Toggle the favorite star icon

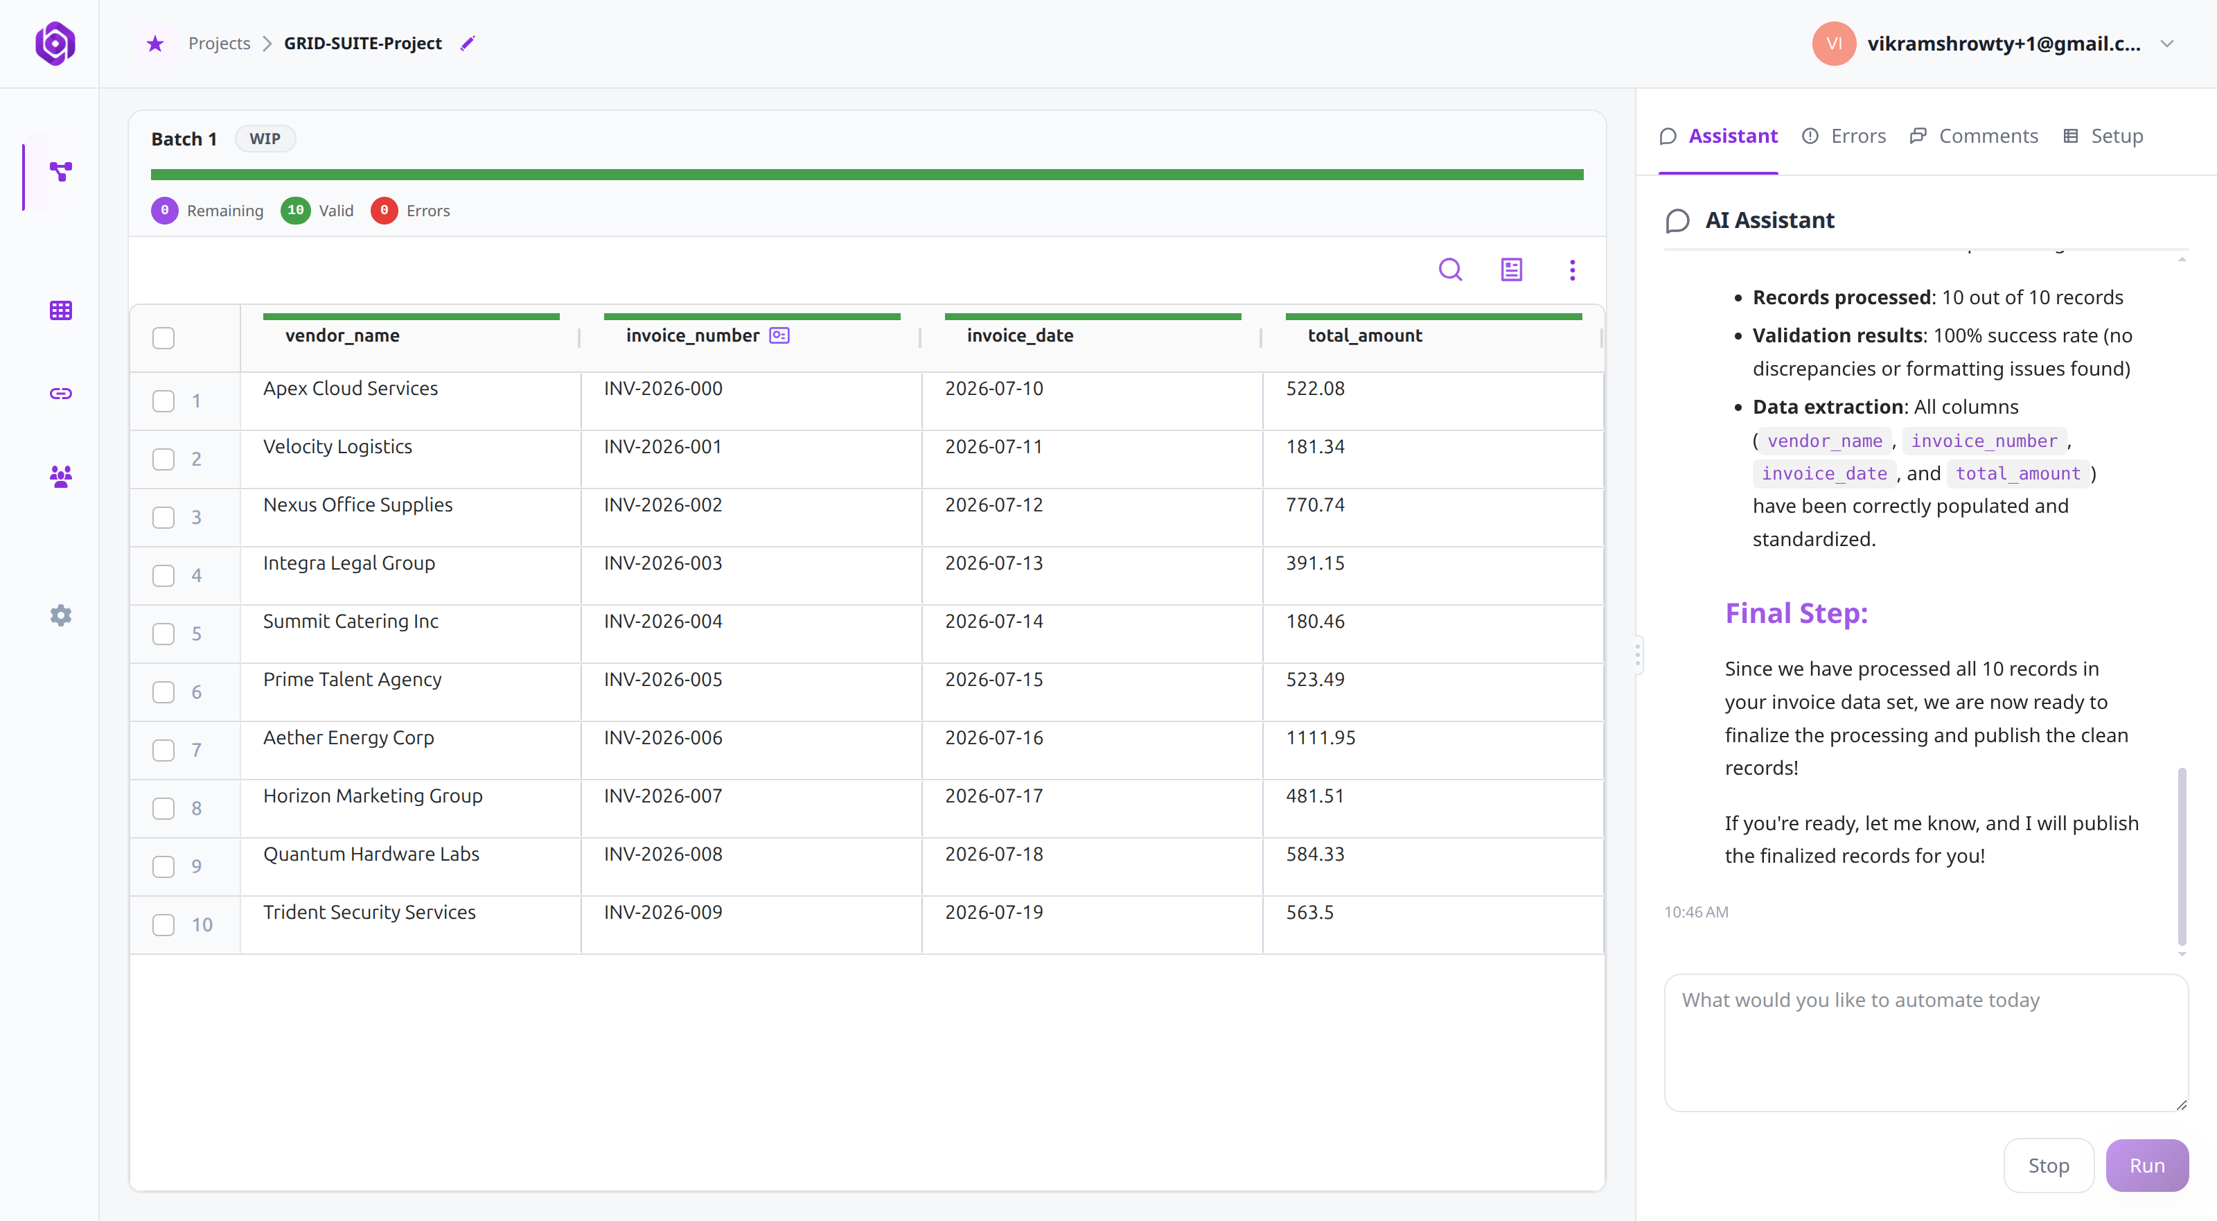(155, 43)
